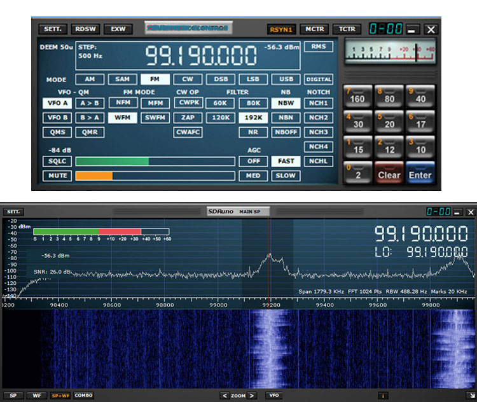The width and height of the screenshot is (477, 402).
Task: Toggle notch NCH2
Action: pyautogui.click(x=319, y=118)
